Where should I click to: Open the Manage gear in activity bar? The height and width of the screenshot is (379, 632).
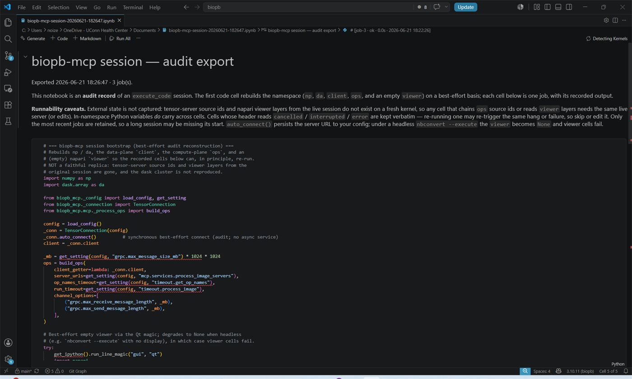pos(8,360)
